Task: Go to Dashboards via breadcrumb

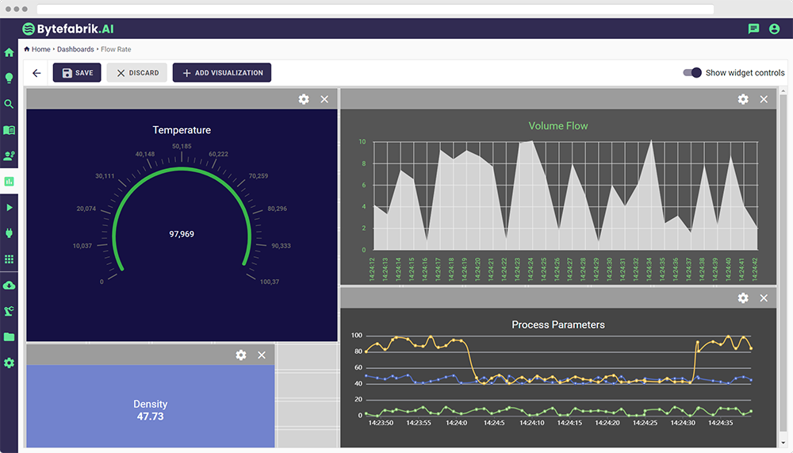Action: point(75,49)
